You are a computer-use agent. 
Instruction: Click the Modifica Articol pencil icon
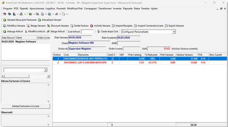pyautogui.click(x=26, y=32)
